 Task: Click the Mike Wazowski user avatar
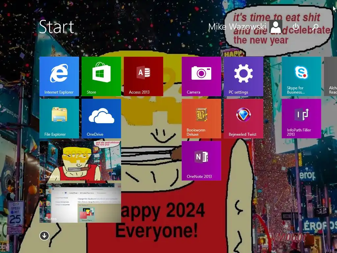(x=276, y=27)
